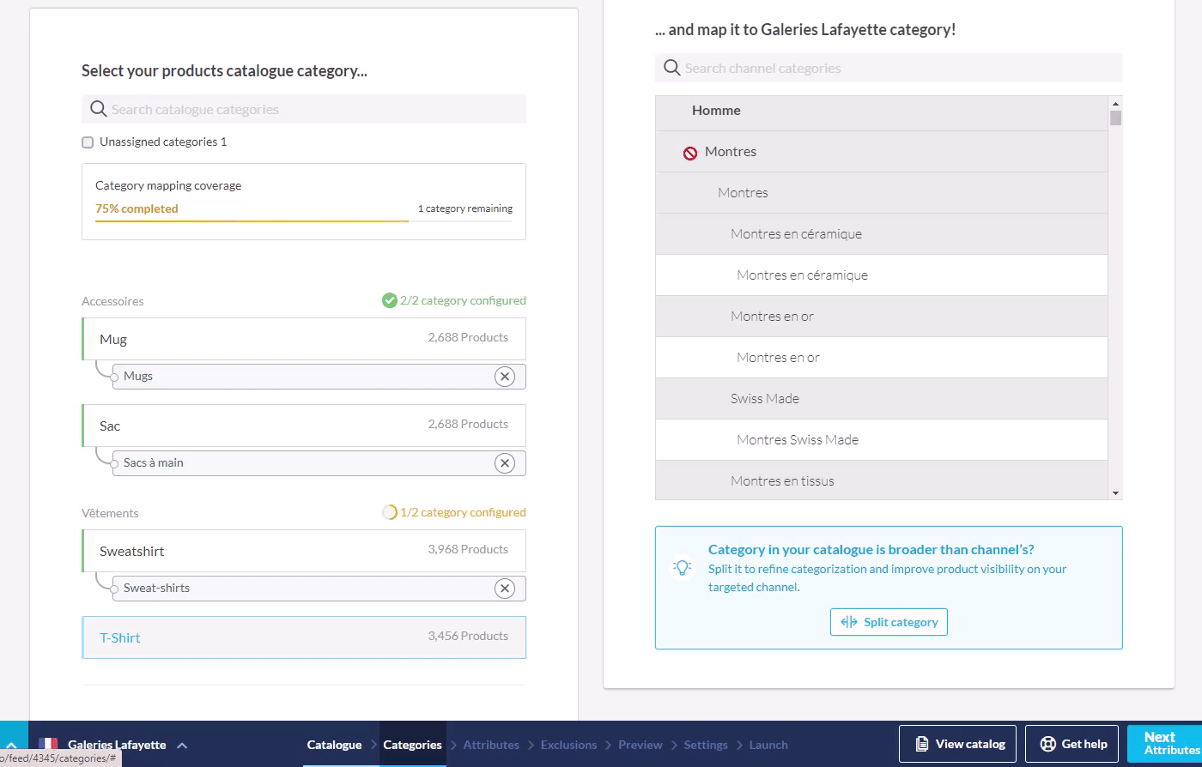Click the lightbulb tip icon
Screen dimensions: 1202x767
683,568
